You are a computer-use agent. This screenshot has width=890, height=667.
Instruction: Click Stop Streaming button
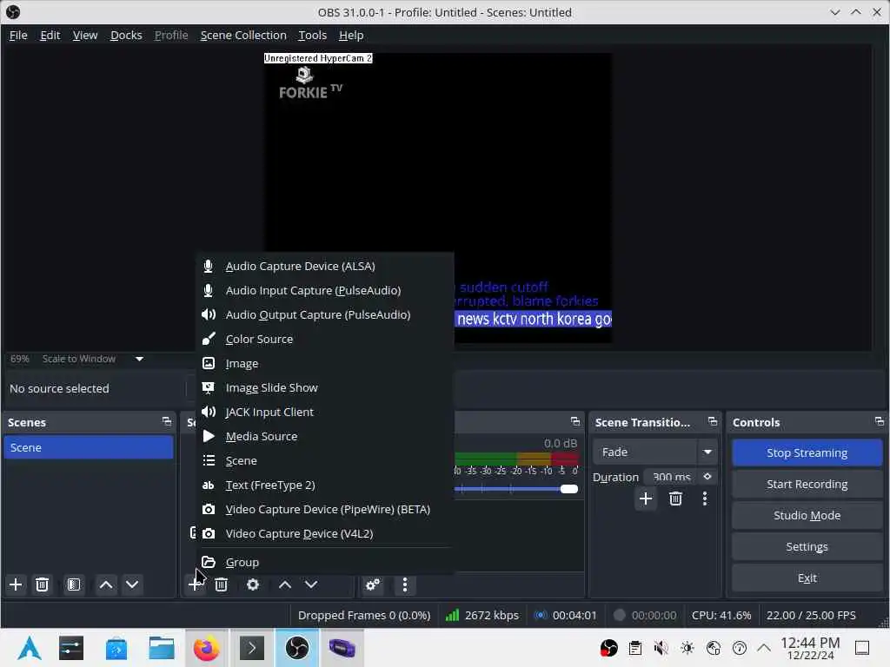click(807, 452)
